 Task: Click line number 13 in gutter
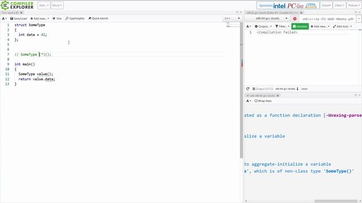coord(7,84)
